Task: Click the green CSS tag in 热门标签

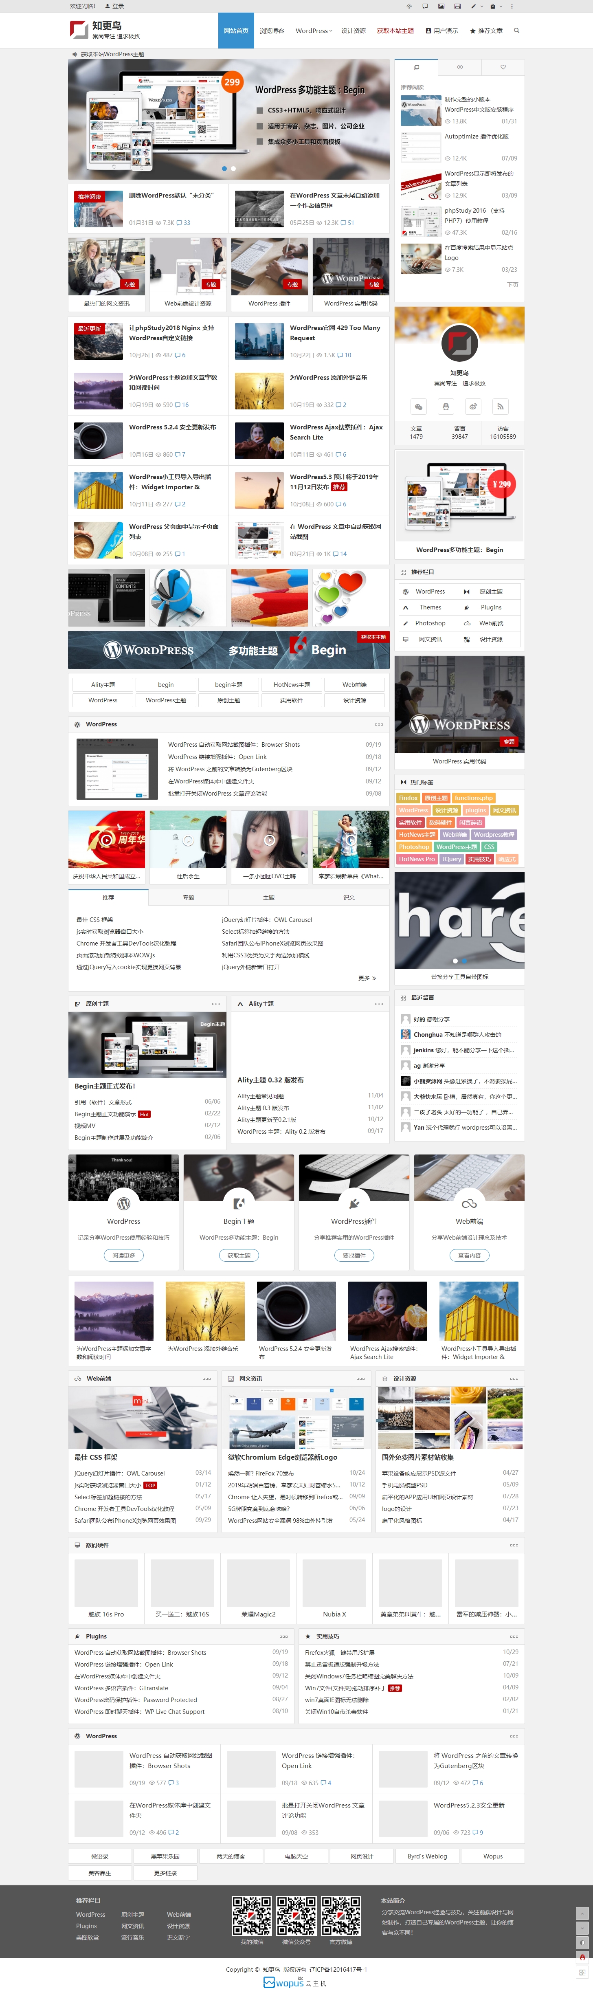Action: point(489,847)
